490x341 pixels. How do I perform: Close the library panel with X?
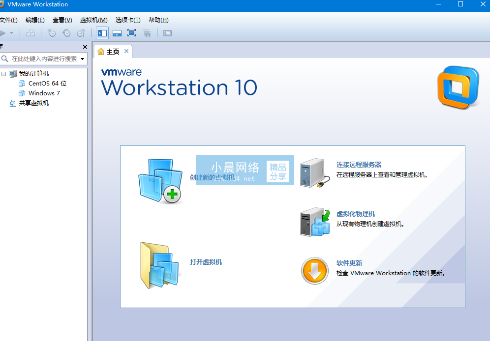(x=85, y=47)
